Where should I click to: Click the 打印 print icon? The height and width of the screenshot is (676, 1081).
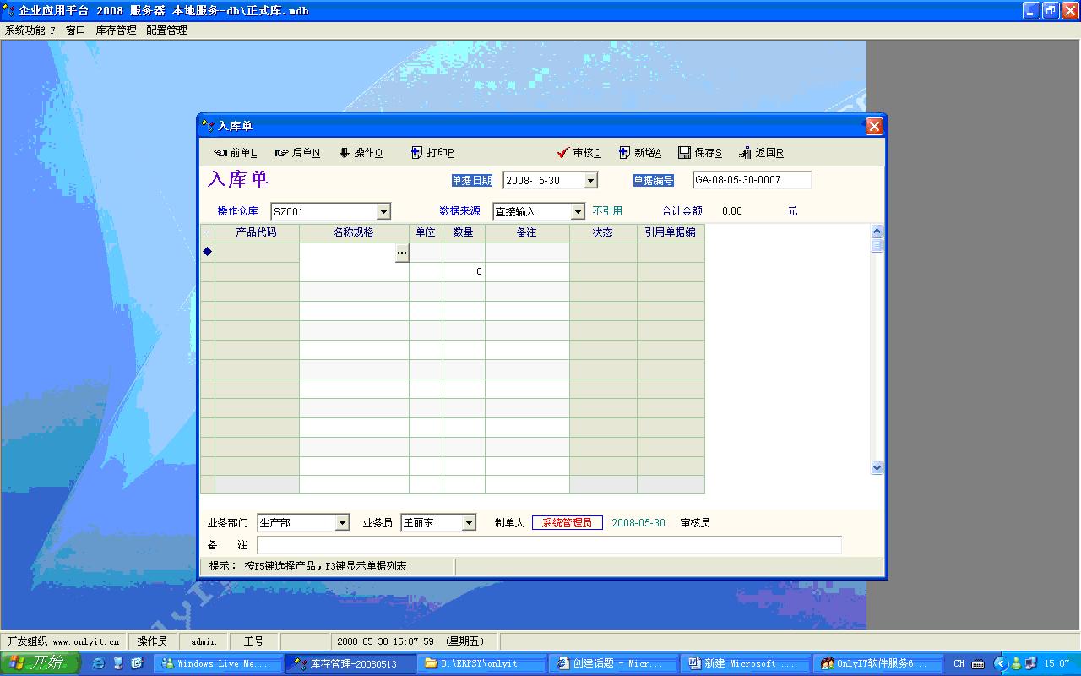(x=417, y=153)
